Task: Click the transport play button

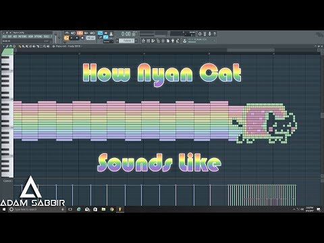Action: point(72,38)
